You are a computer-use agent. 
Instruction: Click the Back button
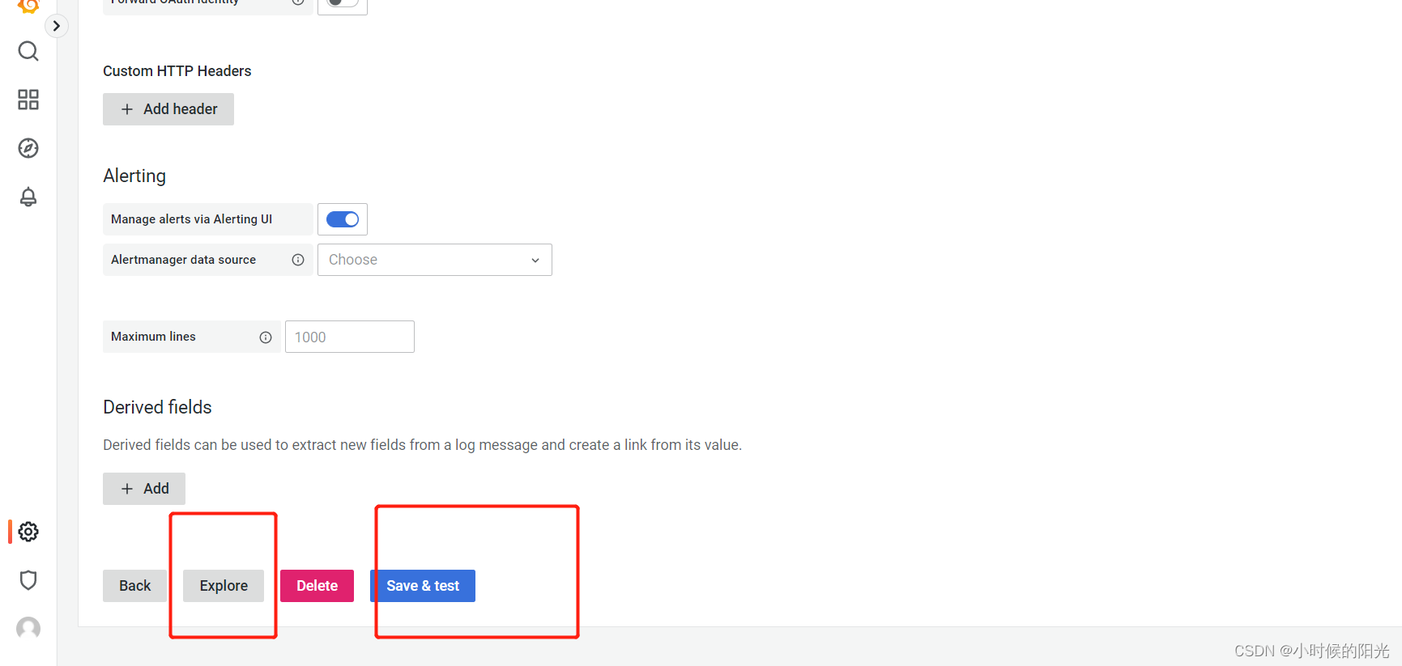(134, 586)
